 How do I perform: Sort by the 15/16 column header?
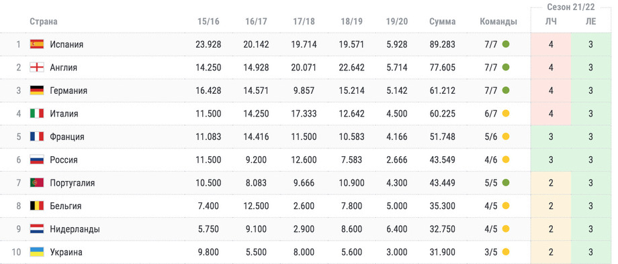click(208, 21)
